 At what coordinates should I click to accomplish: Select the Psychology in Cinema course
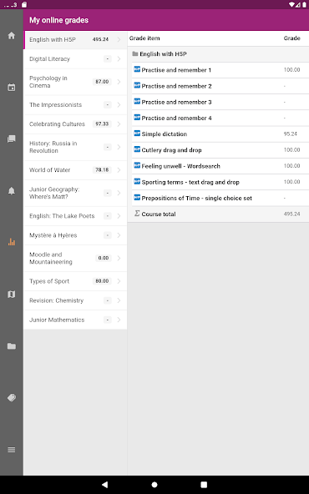point(75,82)
